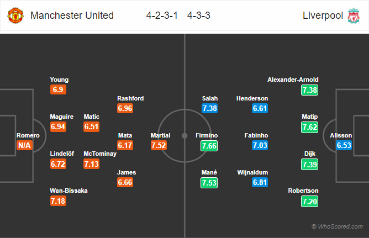Click Wan-Bissaka's 7.18 rating badge
This screenshot has height=238, width=369.
[58, 201]
